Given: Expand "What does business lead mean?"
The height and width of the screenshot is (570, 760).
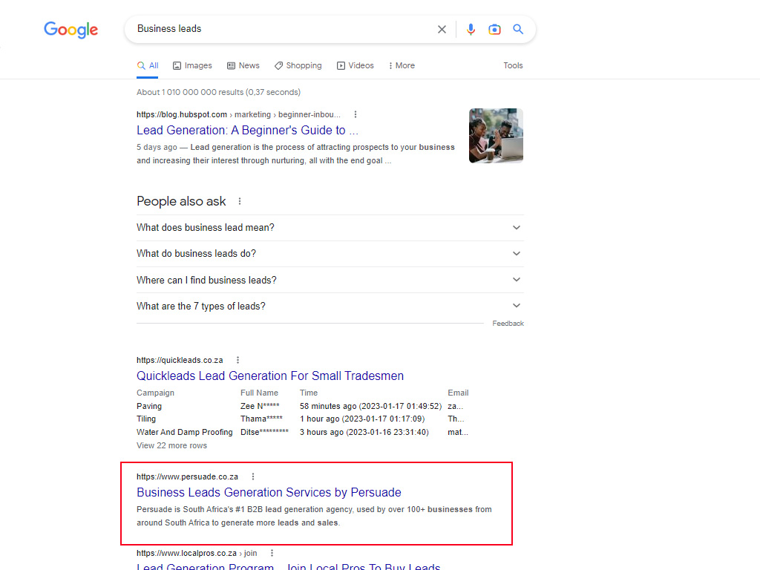Looking at the screenshot, I should pos(517,228).
